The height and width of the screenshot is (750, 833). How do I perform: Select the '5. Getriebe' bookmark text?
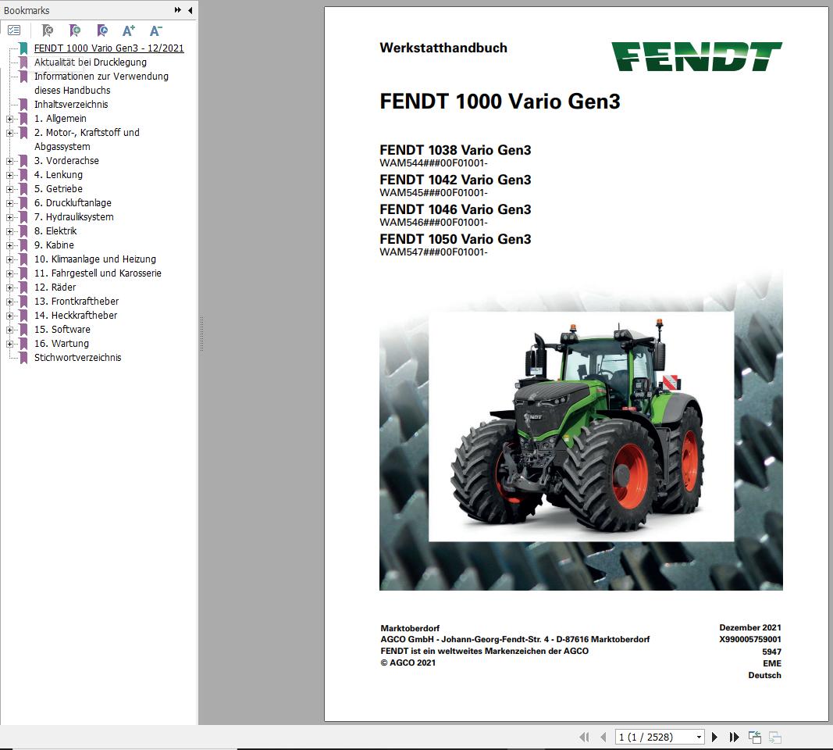click(59, 189)
